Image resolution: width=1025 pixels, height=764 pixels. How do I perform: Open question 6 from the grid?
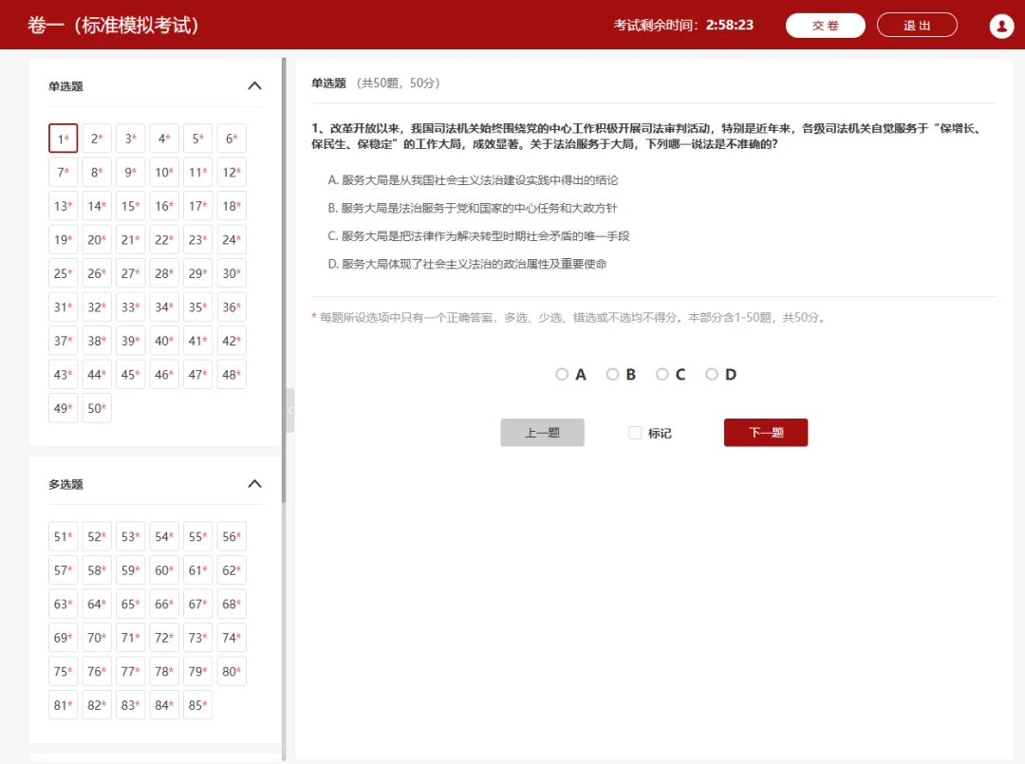pos(232,139)
